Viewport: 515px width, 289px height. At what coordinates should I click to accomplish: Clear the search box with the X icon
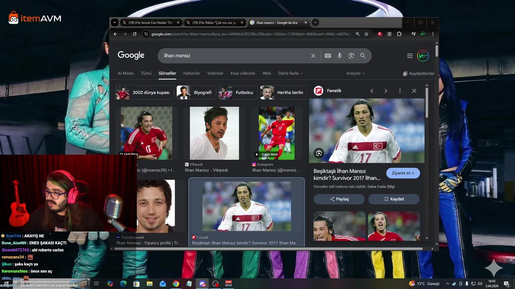pyautogui.click(x=313, y=56)
